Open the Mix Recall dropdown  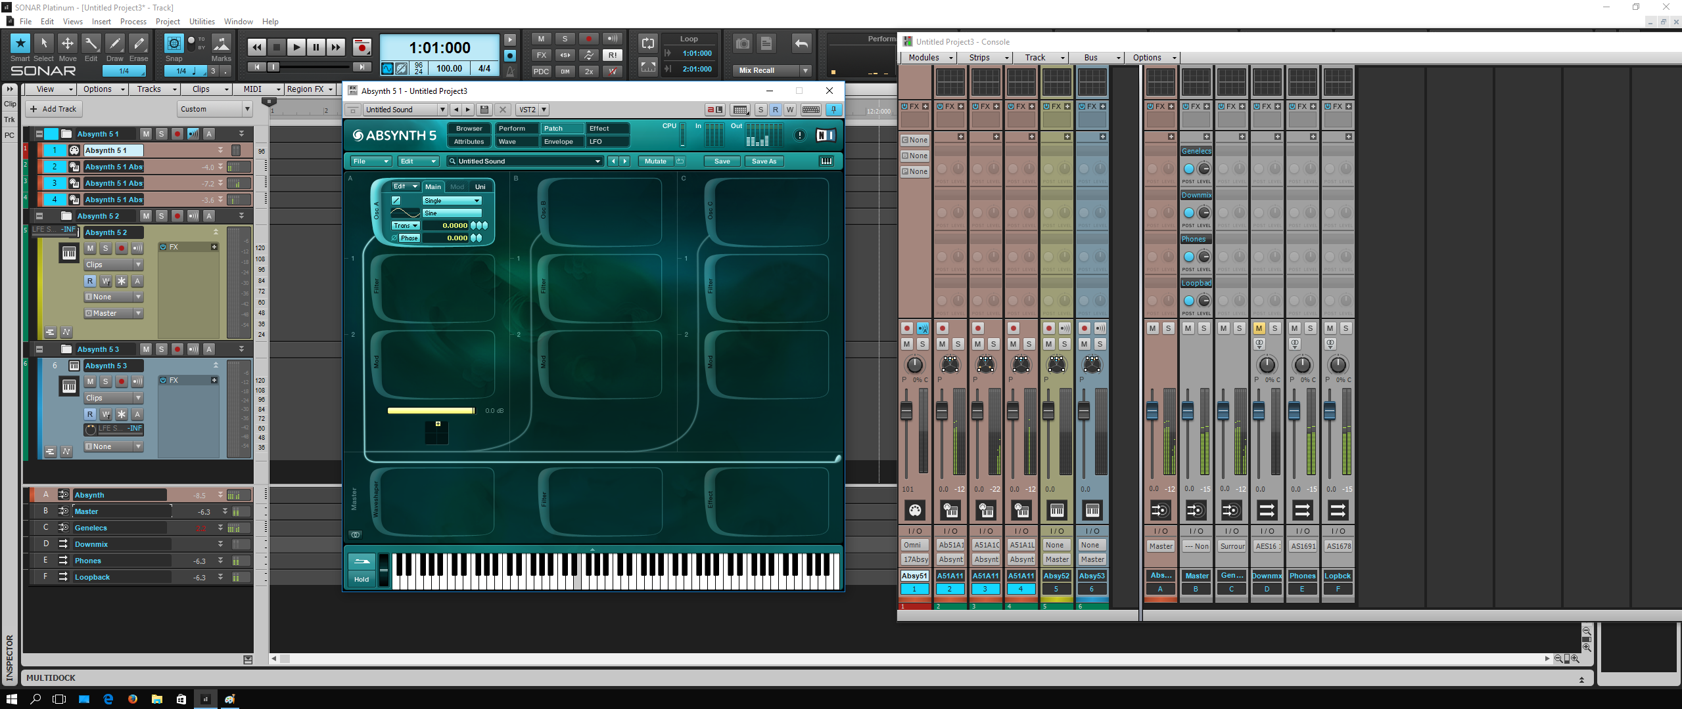[x=805, y=70]
